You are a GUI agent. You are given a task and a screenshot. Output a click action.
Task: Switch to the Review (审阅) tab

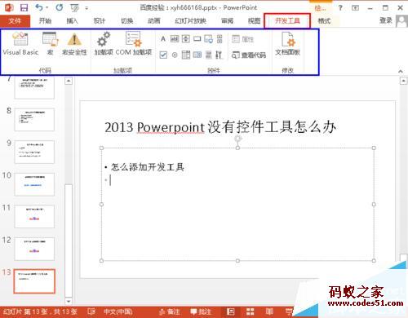tap(227, 21)
